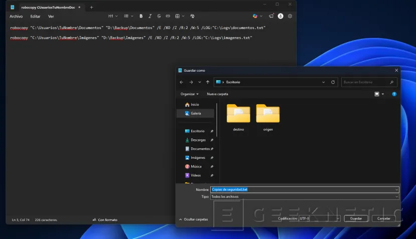Click the Buscar en Escritorio search box

point(369,82)
